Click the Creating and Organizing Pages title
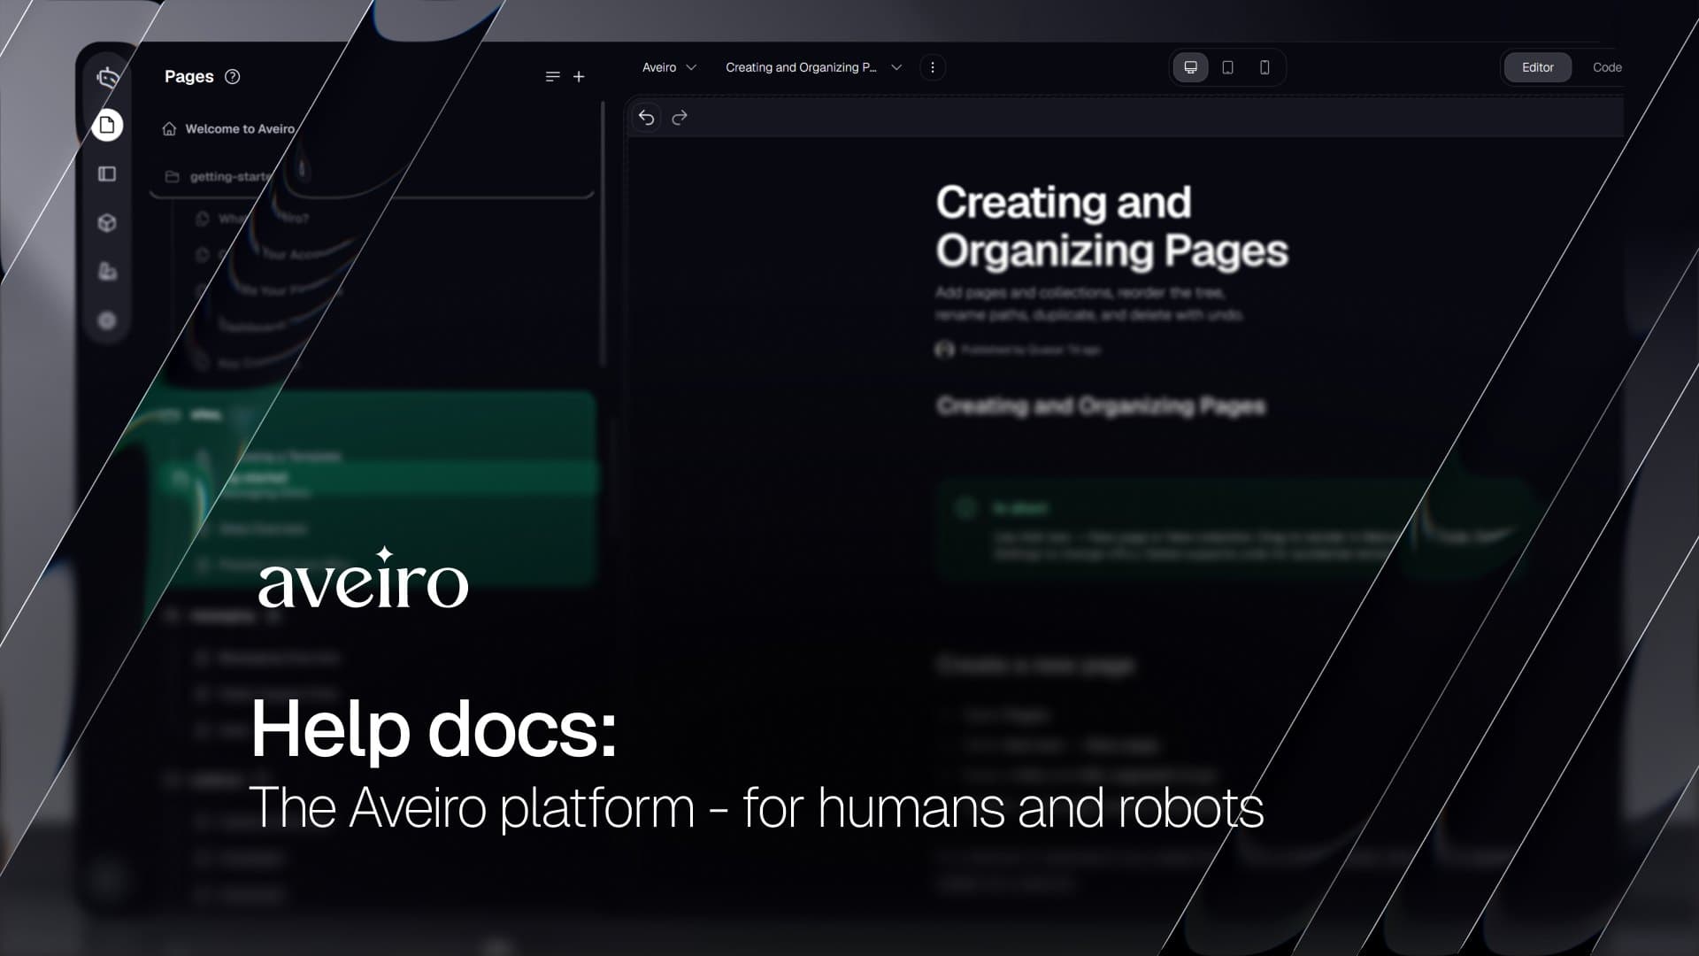This screenshot has width=1699, height=956. [x=1112, y=227]
